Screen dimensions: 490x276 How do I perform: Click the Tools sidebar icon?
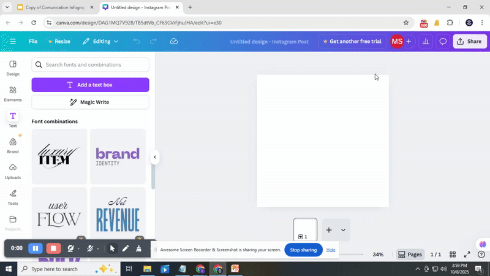(x=13, y=196)
